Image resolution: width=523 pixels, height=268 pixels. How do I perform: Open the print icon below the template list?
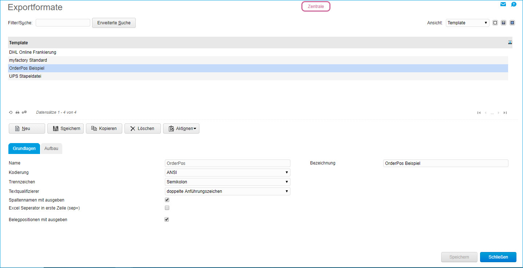pos(17,112)
